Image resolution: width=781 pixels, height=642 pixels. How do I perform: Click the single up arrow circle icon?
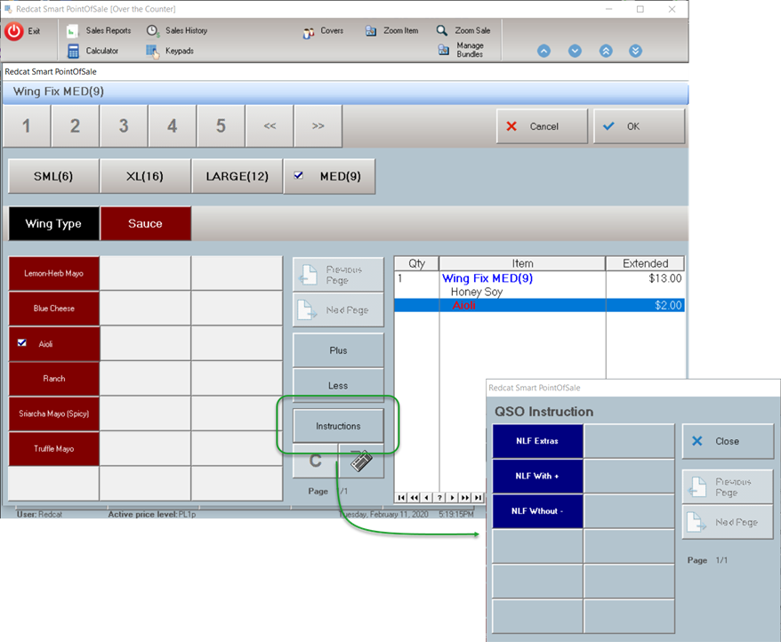(543, 51)
